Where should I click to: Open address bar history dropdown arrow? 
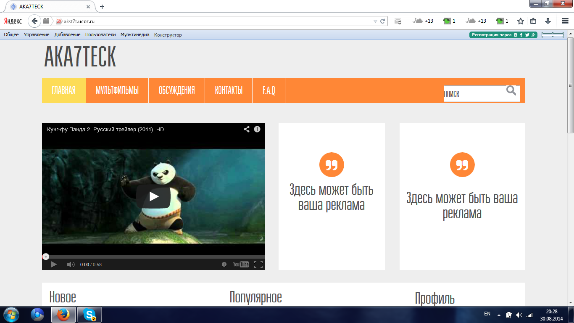pos(375,21)
